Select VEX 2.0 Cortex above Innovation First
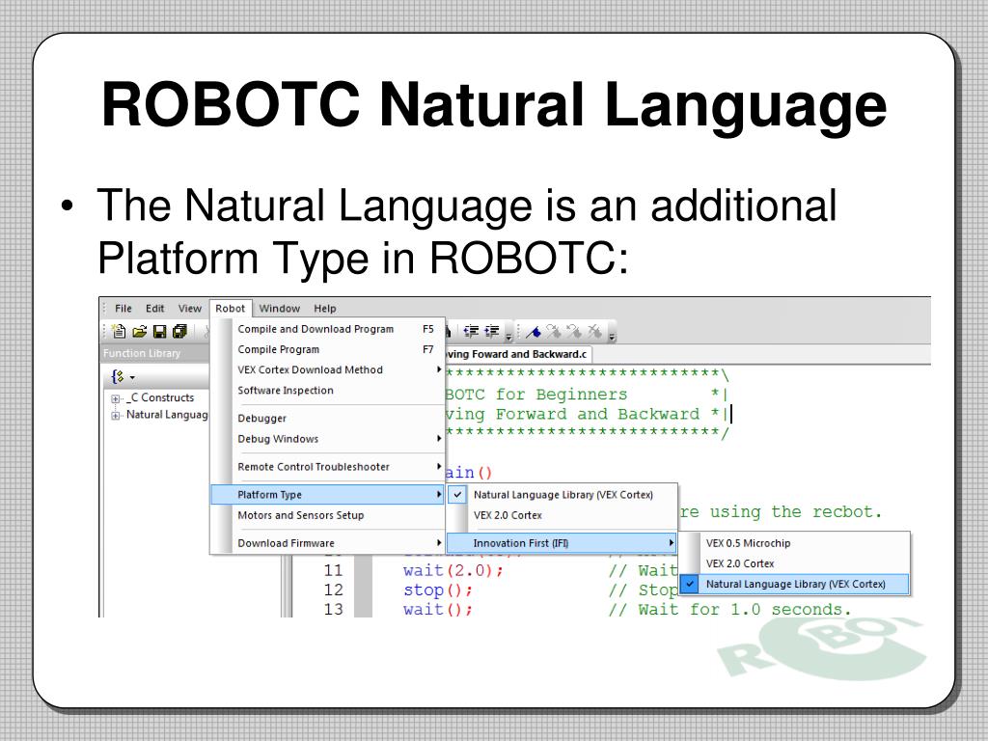 point(563,515)
